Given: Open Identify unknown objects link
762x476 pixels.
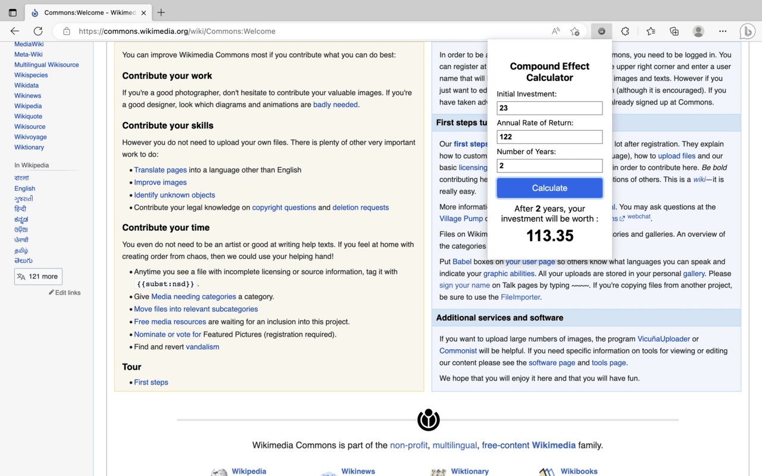Looking at the screenshot, I should [174, 195].
